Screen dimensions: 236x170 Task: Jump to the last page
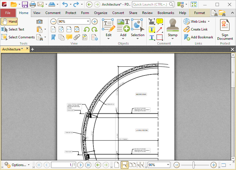(x=88, y=165)
